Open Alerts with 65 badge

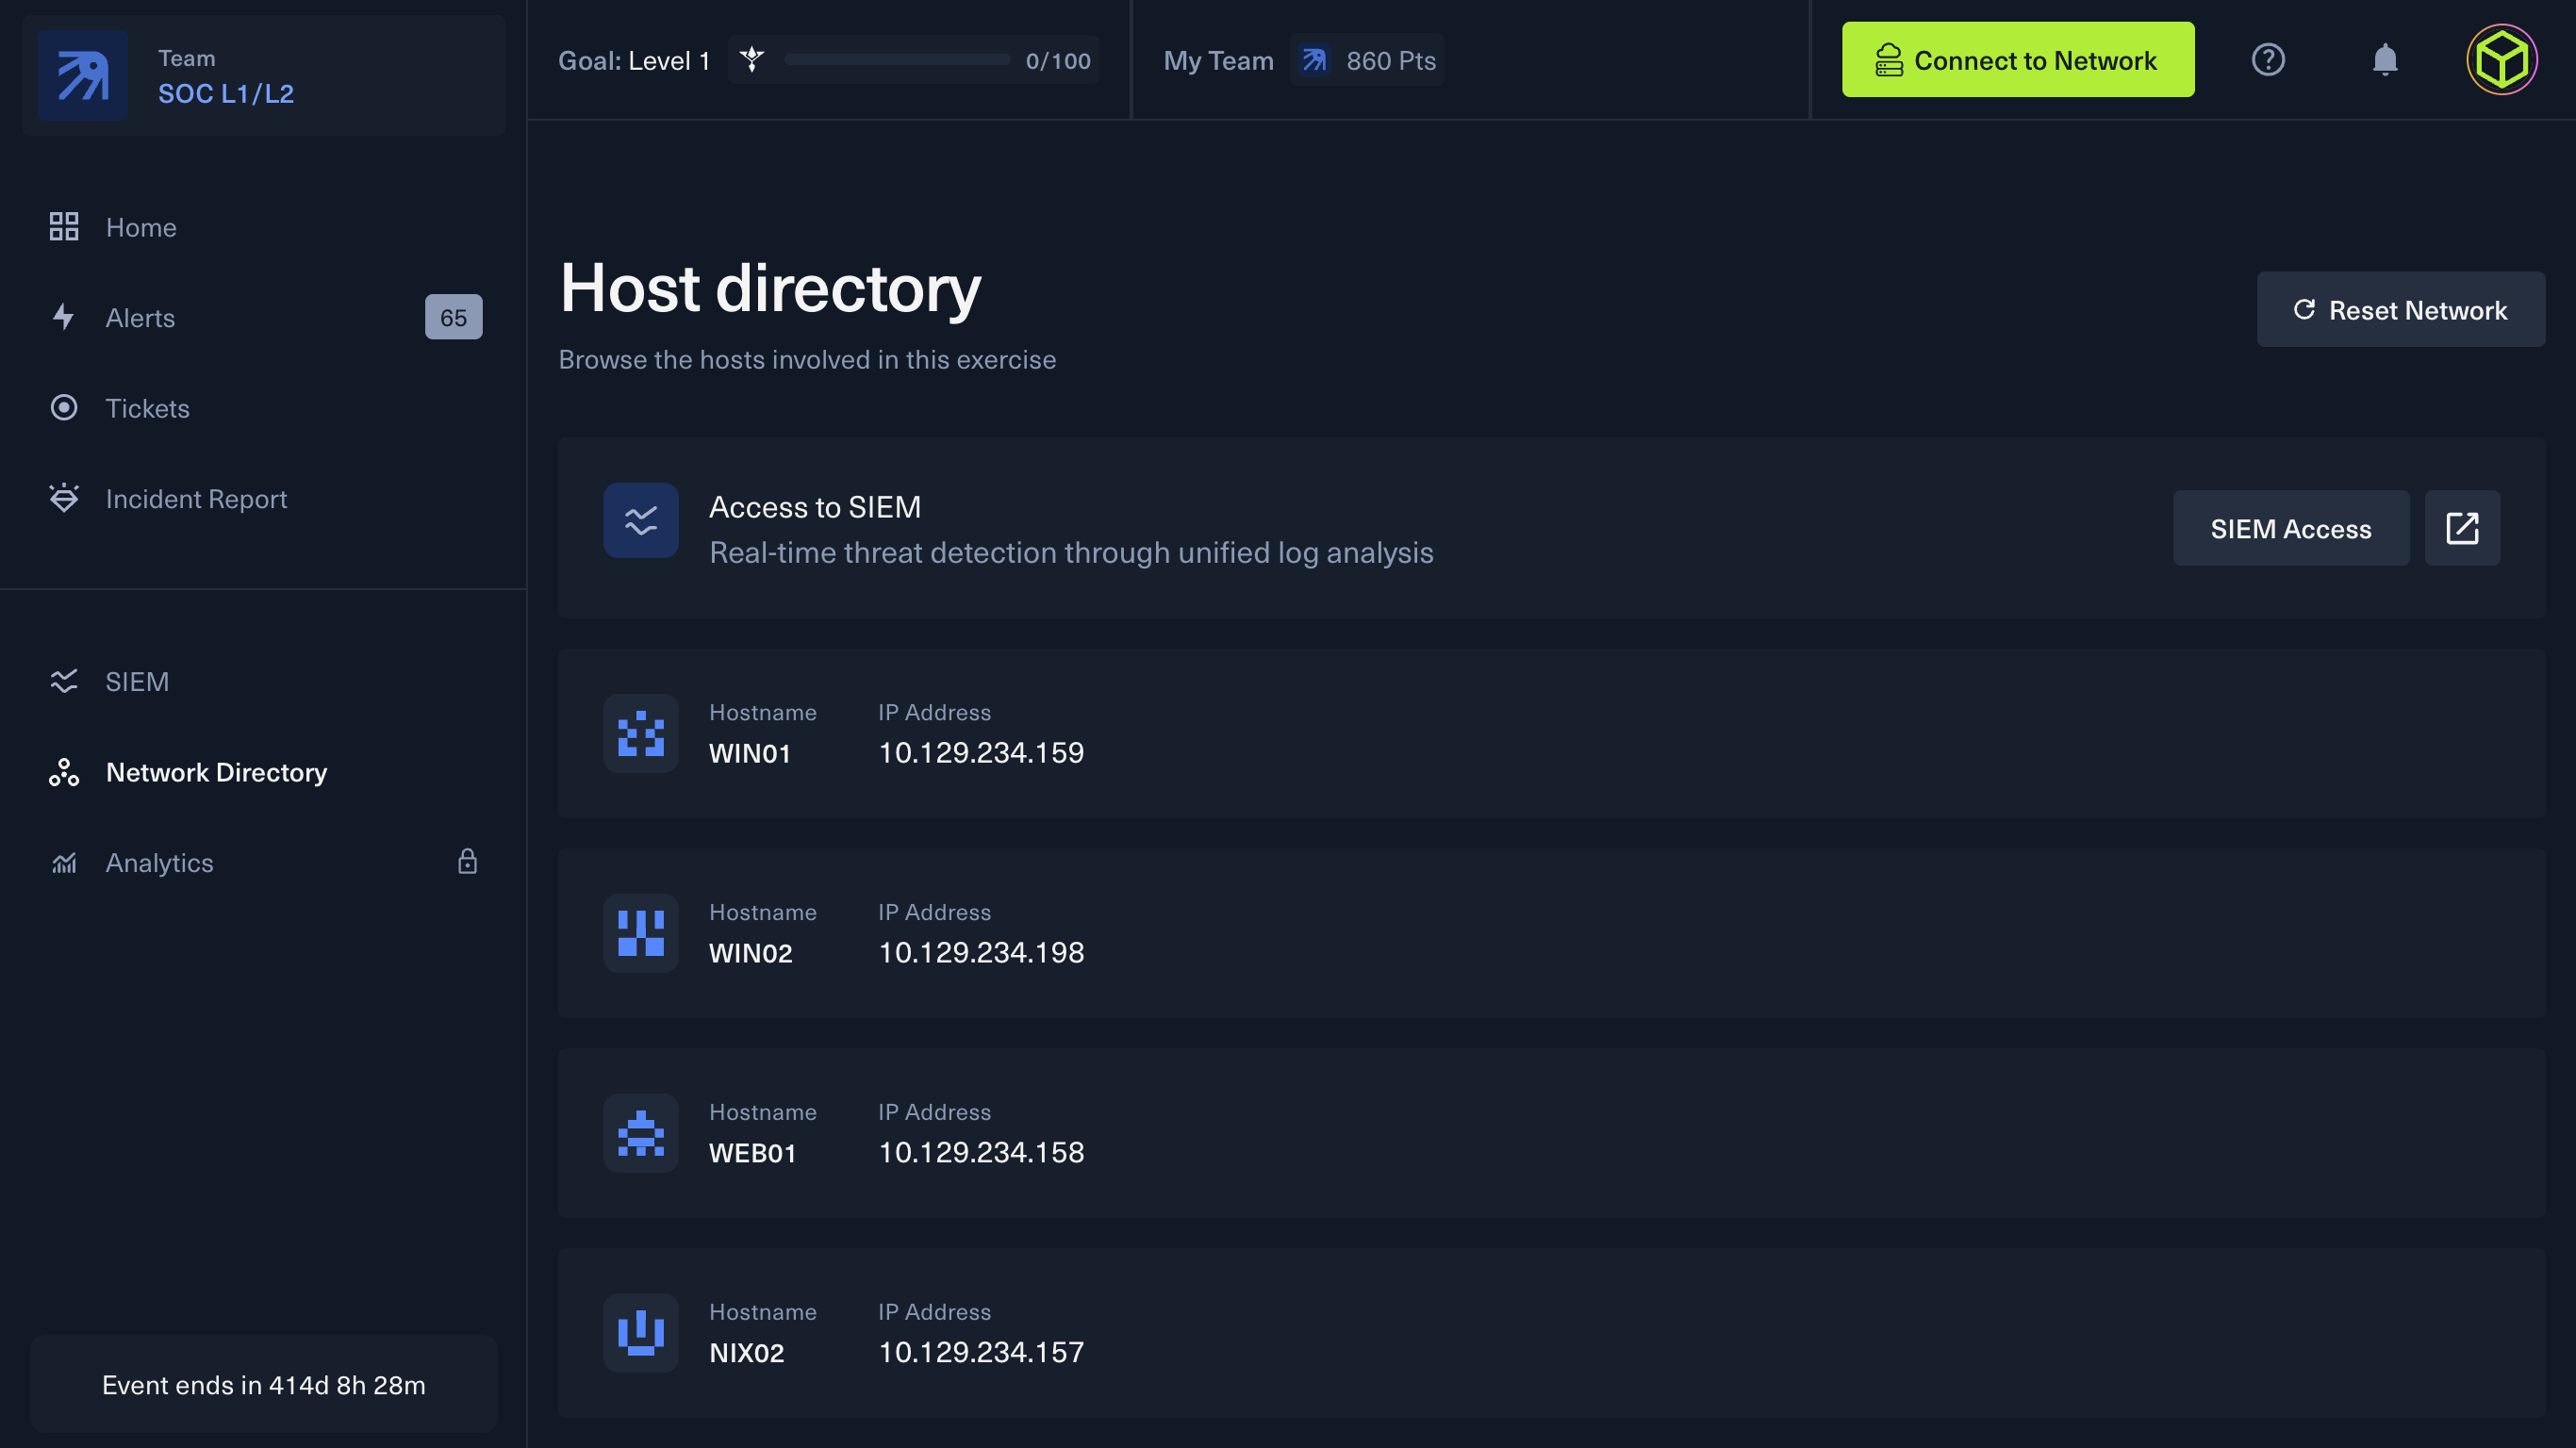tap(141, 317)
